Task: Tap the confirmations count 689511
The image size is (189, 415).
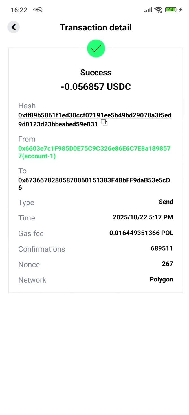Action: tap(162, 248)
